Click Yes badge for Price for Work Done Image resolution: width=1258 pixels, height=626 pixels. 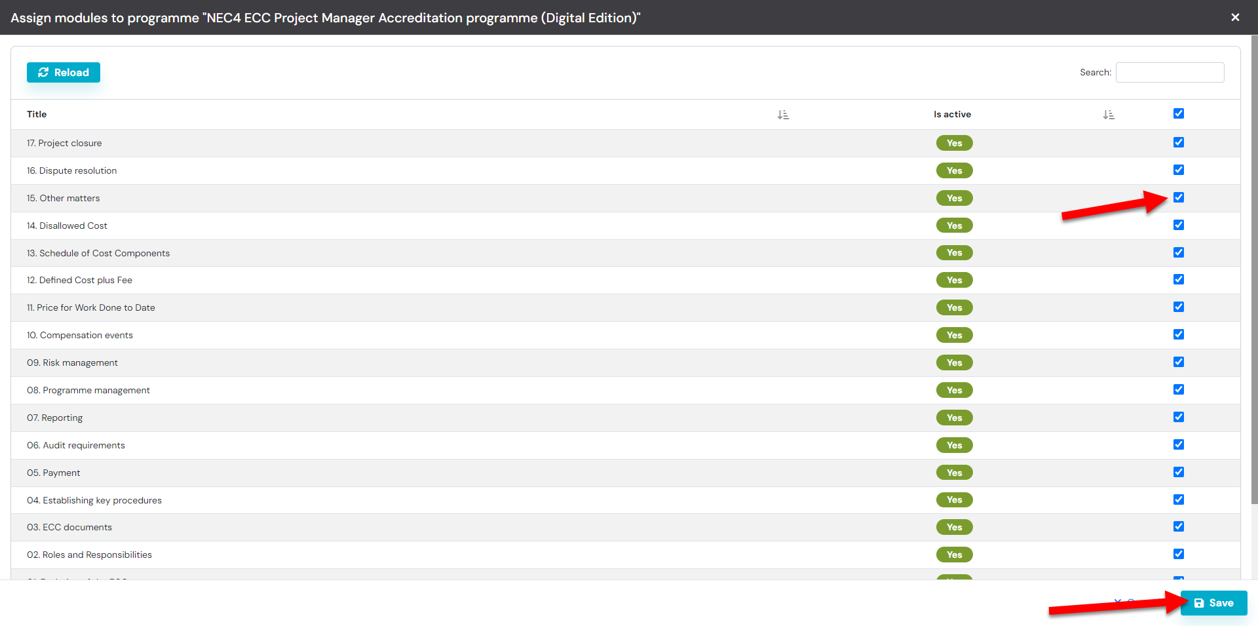point(954,307)
